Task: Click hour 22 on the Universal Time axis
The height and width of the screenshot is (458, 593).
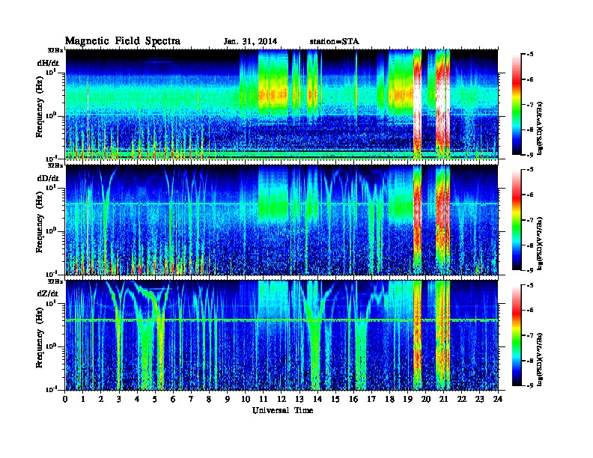Action: point(462,399)
